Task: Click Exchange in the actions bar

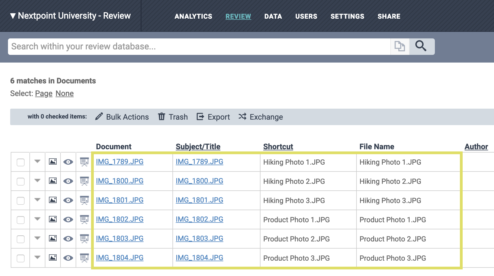Action: tap(260, 117)
